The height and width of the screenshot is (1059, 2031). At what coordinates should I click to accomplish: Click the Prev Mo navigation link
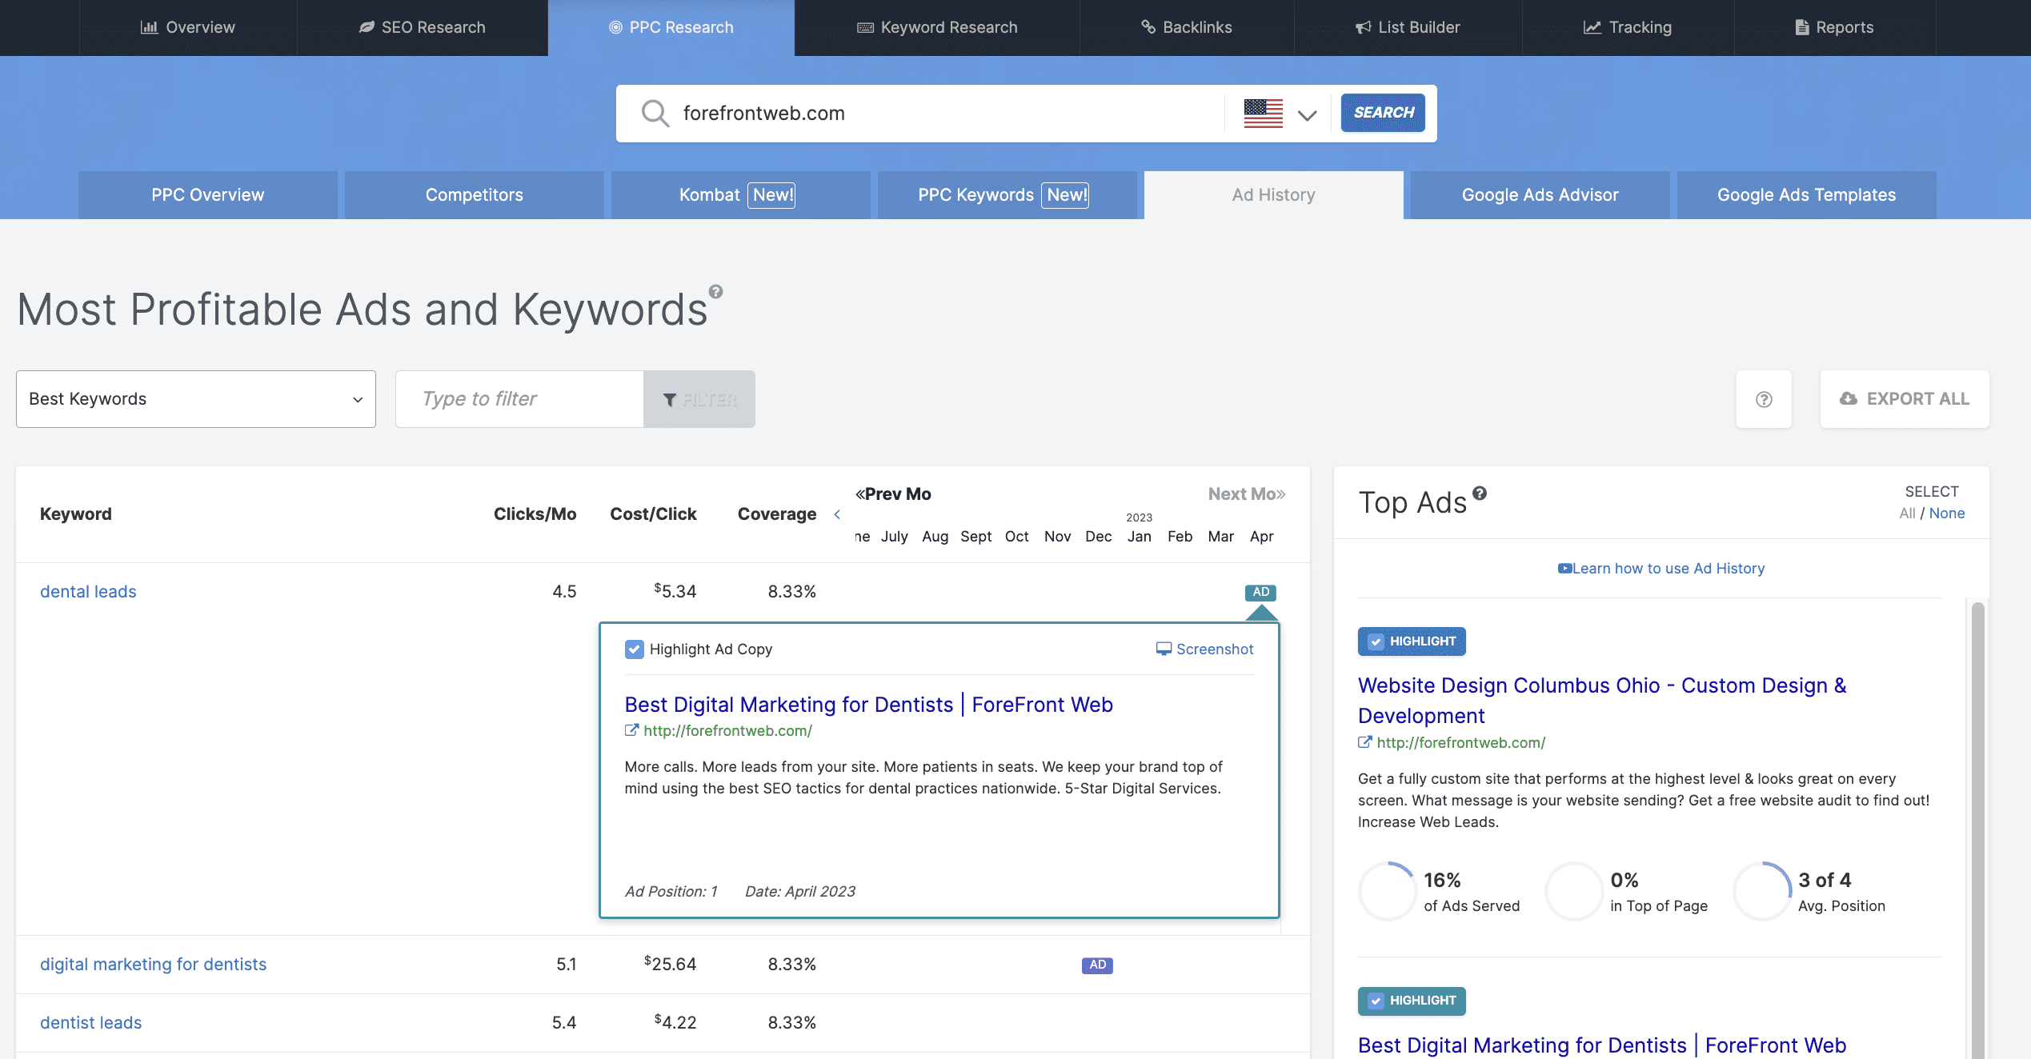893,494
